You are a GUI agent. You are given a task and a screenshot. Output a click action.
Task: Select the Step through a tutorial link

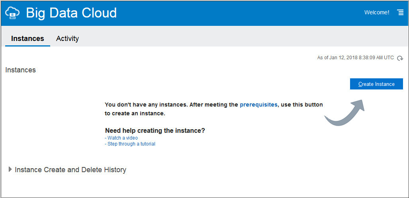(131, 144)
